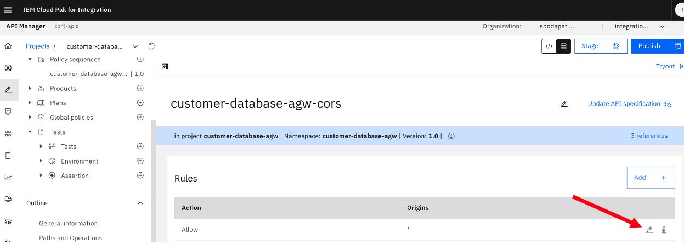Image resolution: width=684 pixels, height=245 pixels.
Task: Switch to form design view
Action: pos(563,46)
